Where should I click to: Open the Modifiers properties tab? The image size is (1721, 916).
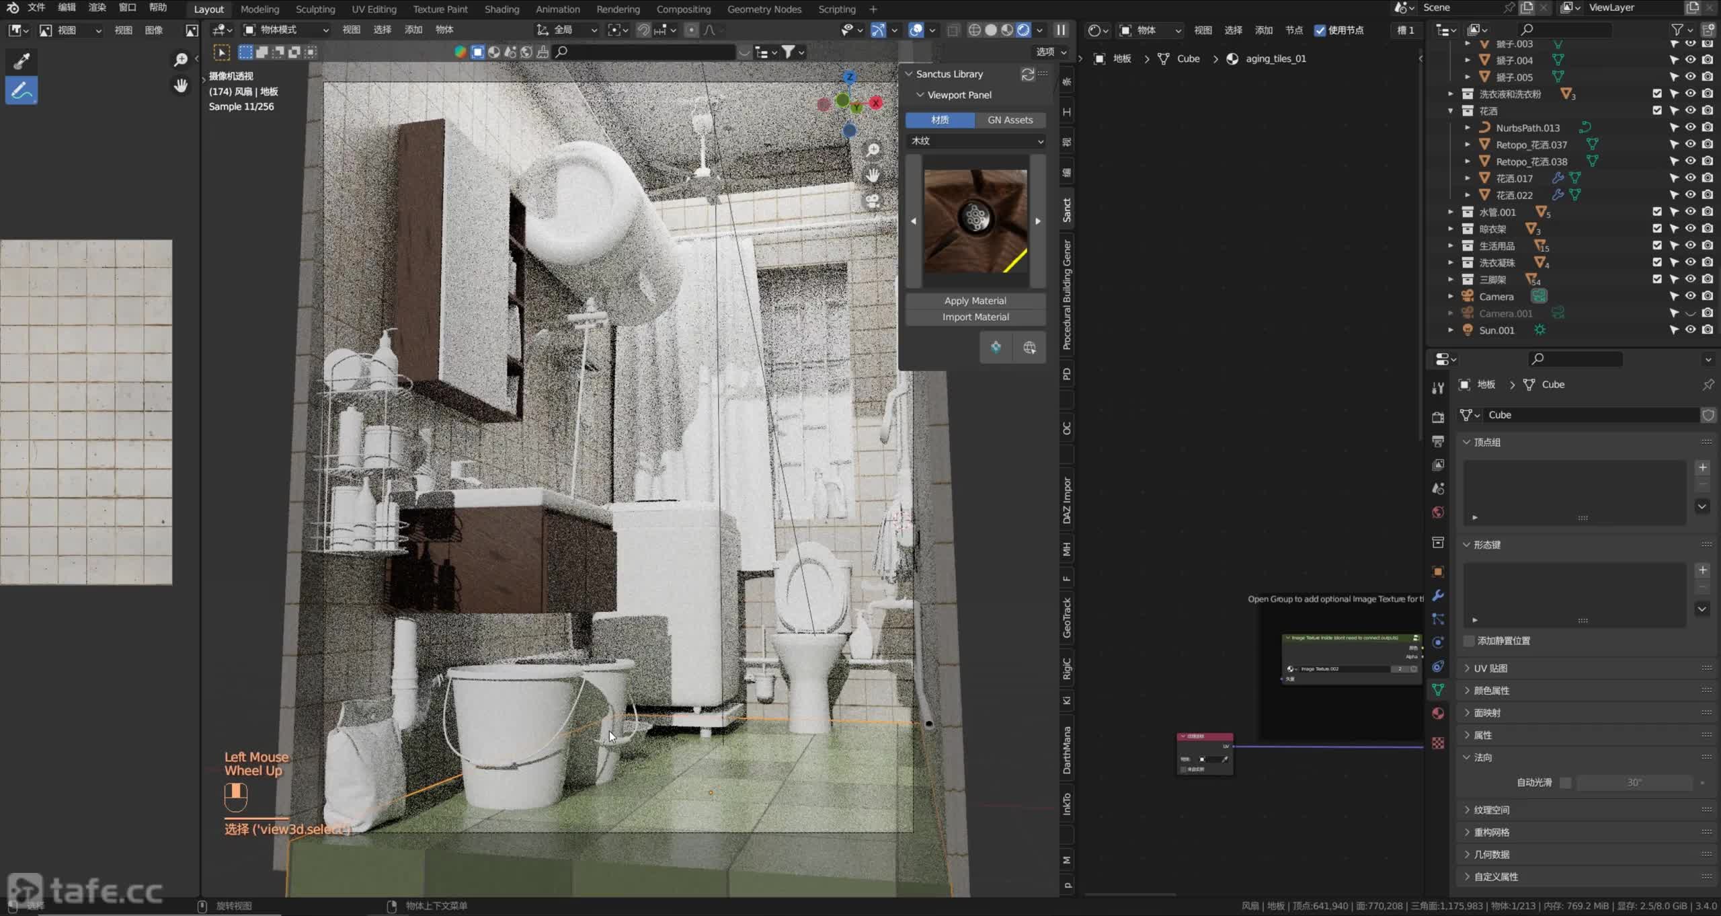(x=1438, y=595)
